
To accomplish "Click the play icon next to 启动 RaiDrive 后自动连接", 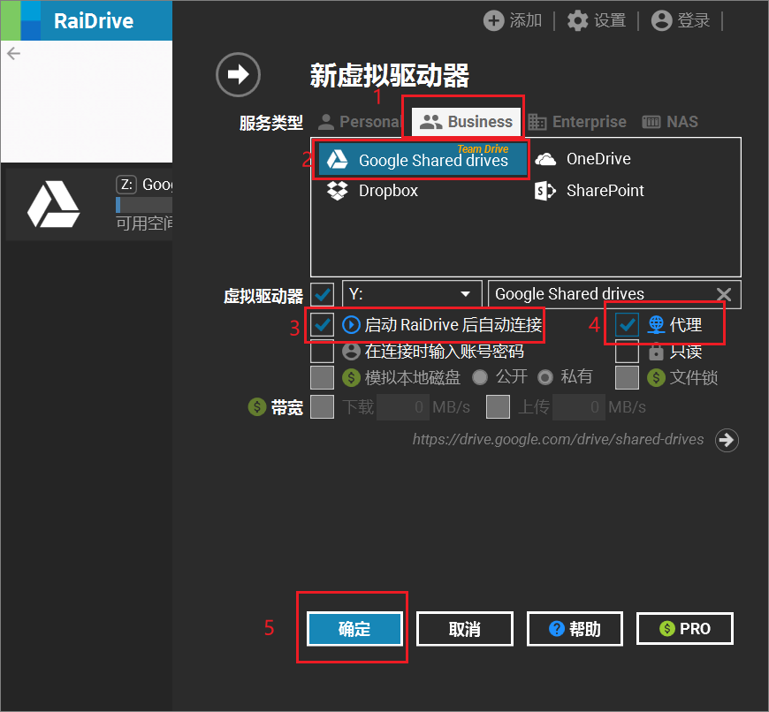I will [351, 325].
